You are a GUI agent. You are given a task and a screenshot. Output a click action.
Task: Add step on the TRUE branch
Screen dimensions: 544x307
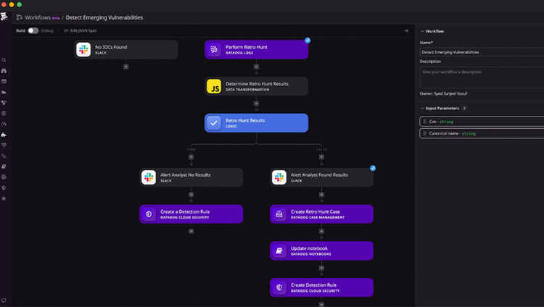pos(191,157)
